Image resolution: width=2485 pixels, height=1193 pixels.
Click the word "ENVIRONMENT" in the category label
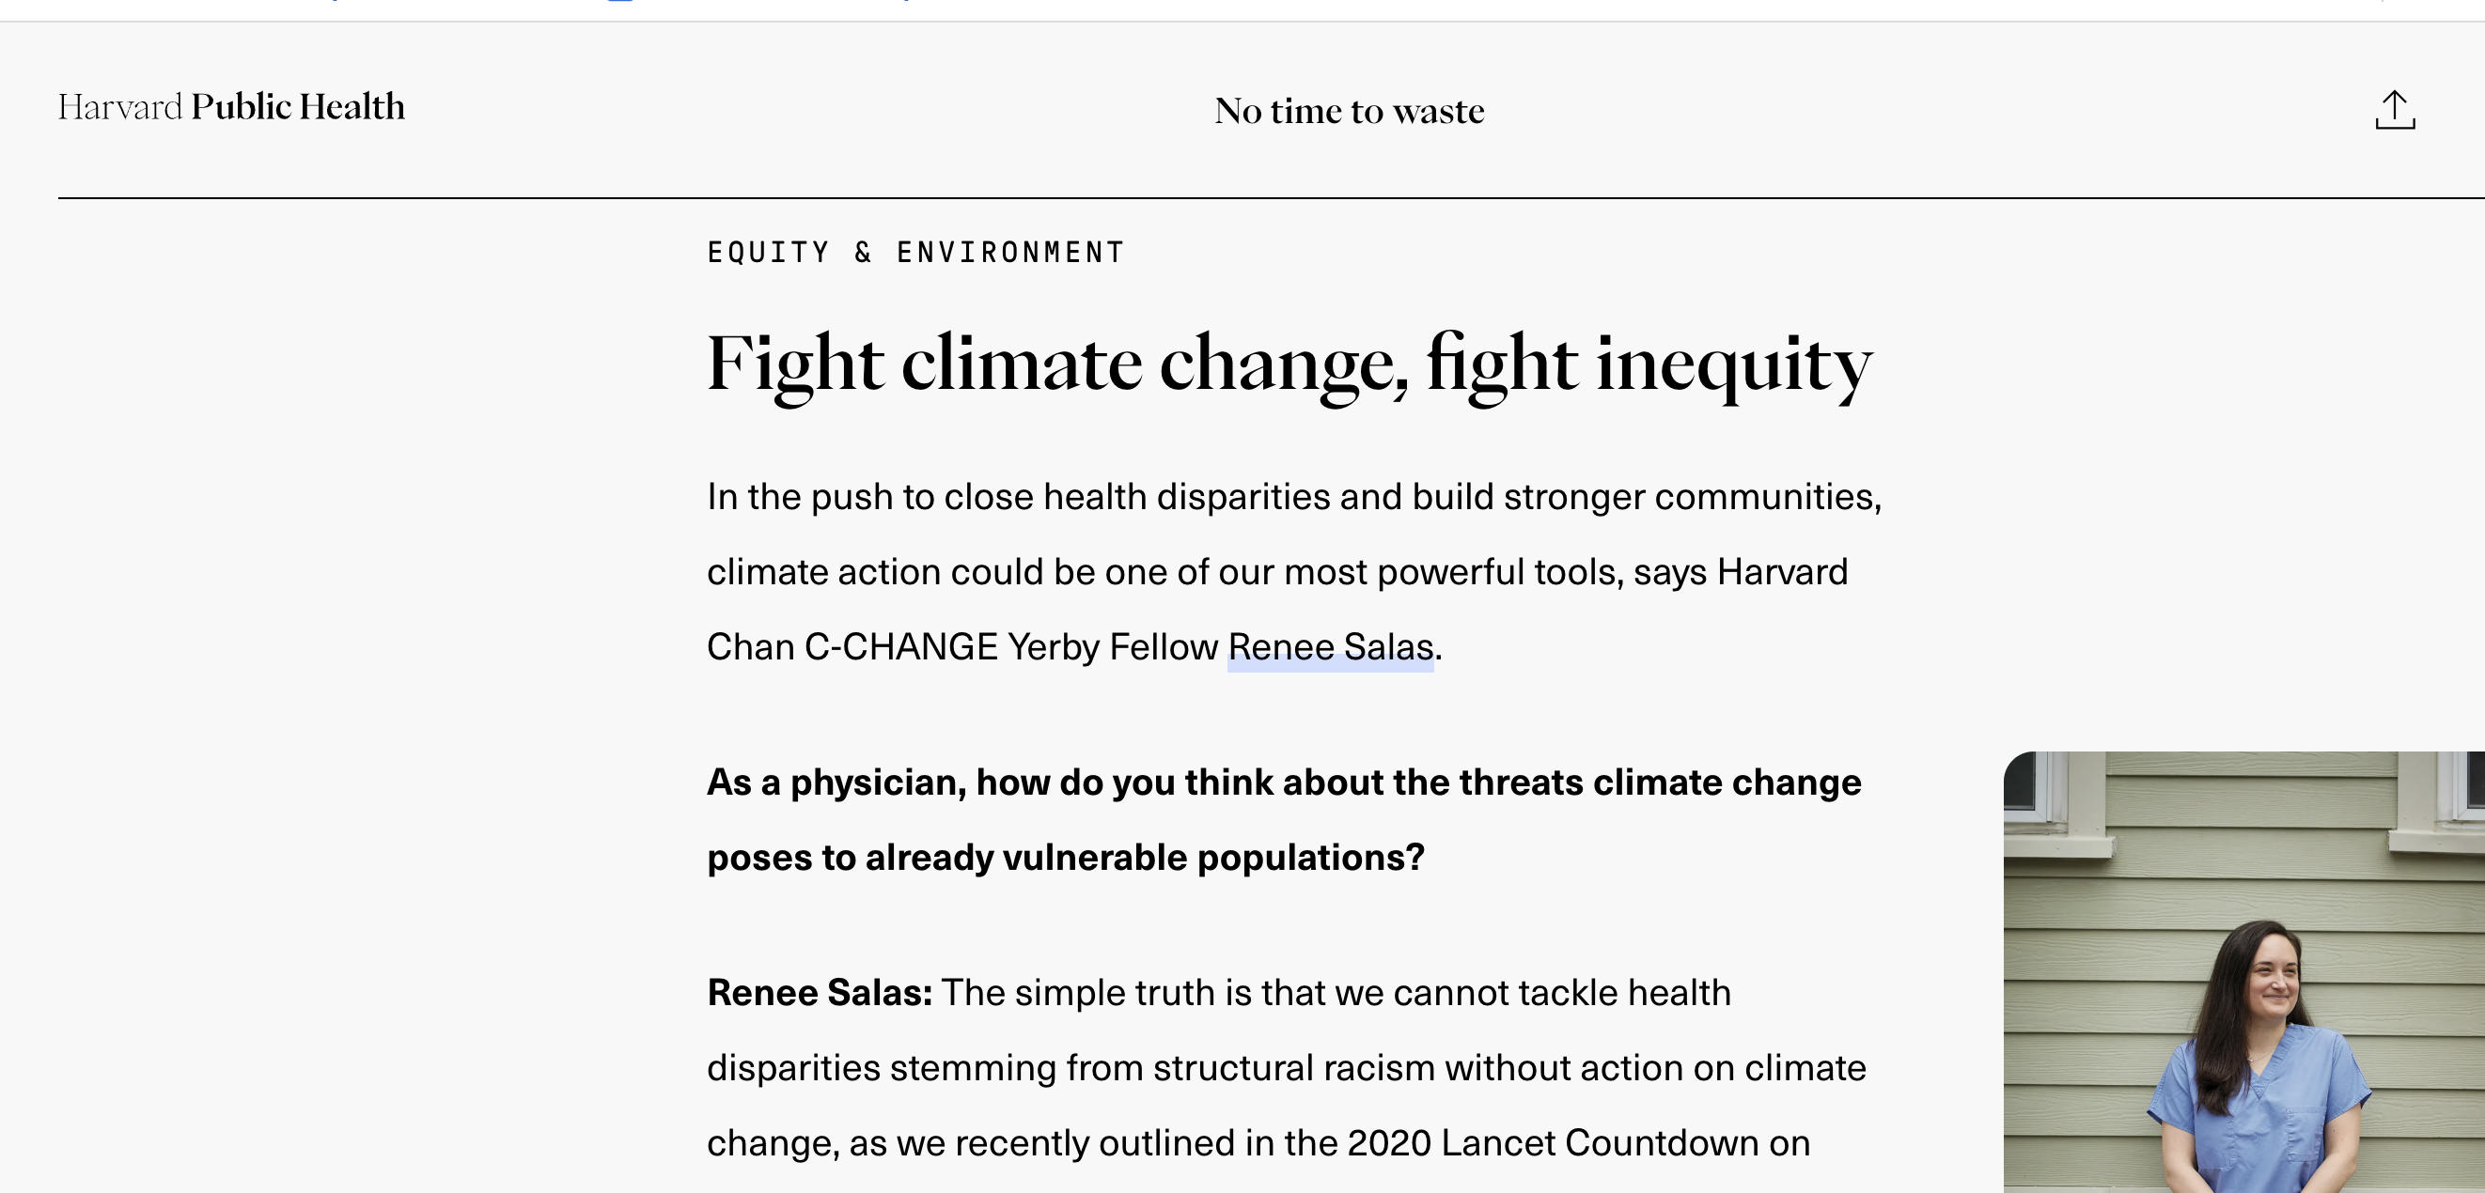1010,253
